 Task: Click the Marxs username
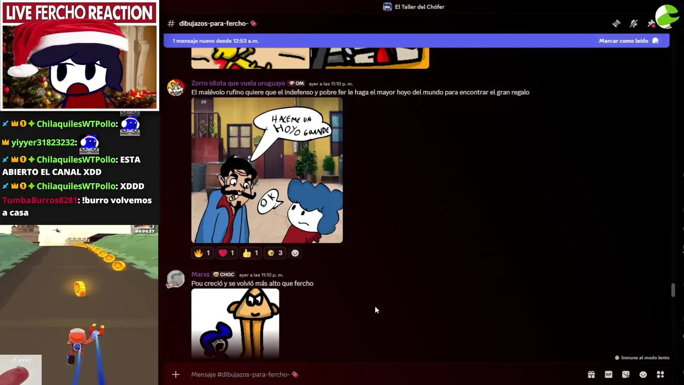click(200, 274)
